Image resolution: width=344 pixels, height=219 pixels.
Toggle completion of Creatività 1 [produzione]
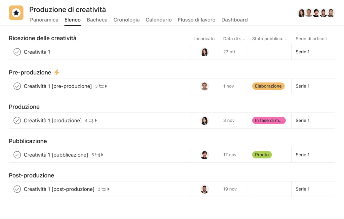point(17,121)
